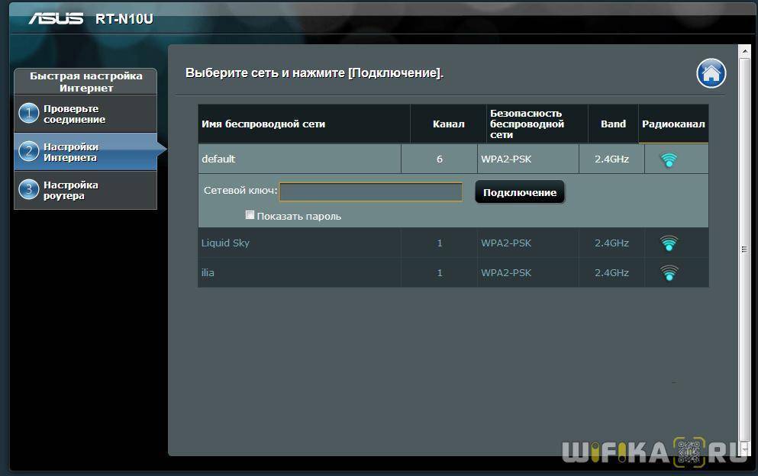
Task: Focus the Сетевой ключ input field
Action: [x=371, y=191]
